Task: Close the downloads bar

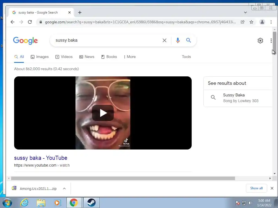Action: tap(272, 188)
